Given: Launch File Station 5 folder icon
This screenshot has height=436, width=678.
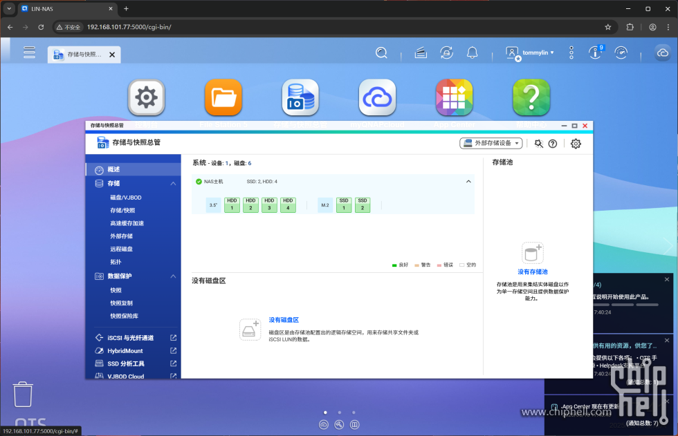Looking at the screenshot, I should pos(223,97).
